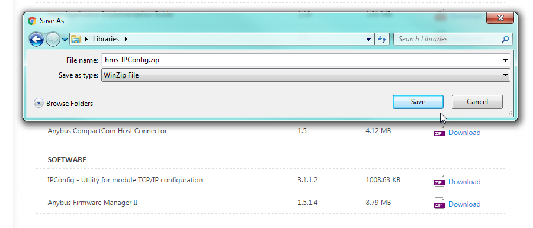The width and height of the screenshot is (533, 228).
Task: Click the Cancel button
Action: pyautogui.click(x=477, y=102)
